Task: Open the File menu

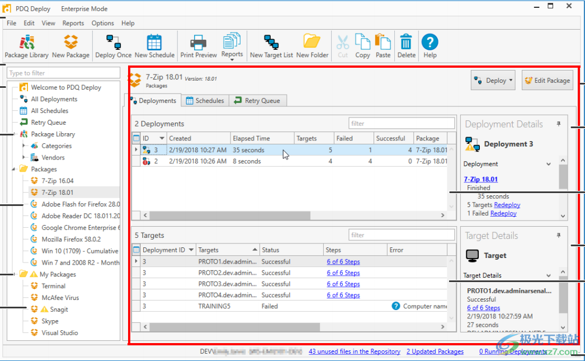Action: (x=12, y=23)
